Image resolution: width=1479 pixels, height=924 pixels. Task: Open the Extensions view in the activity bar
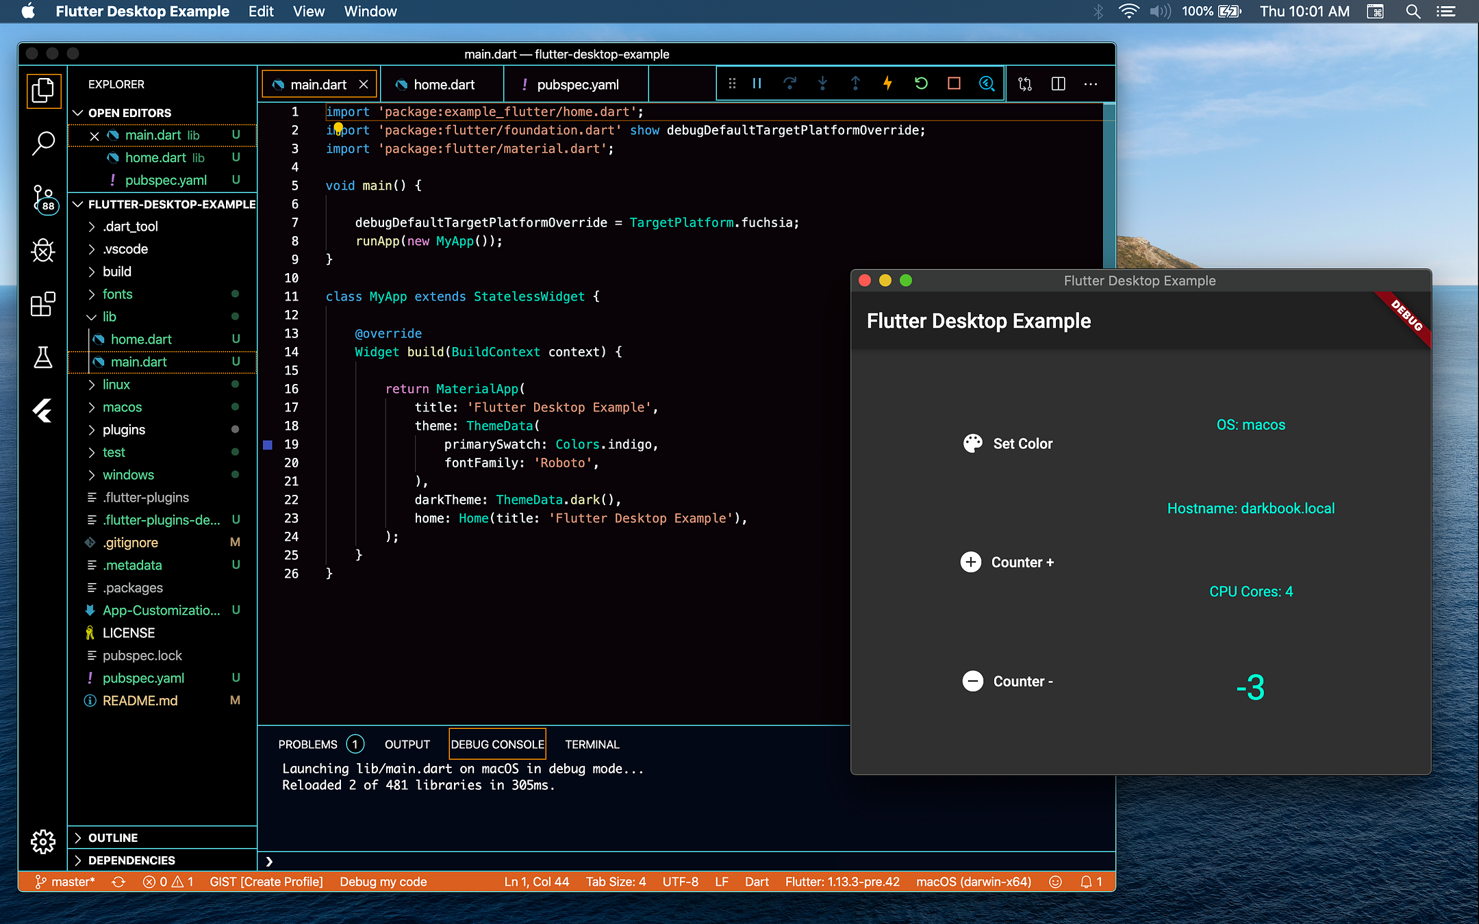[43, 305]
